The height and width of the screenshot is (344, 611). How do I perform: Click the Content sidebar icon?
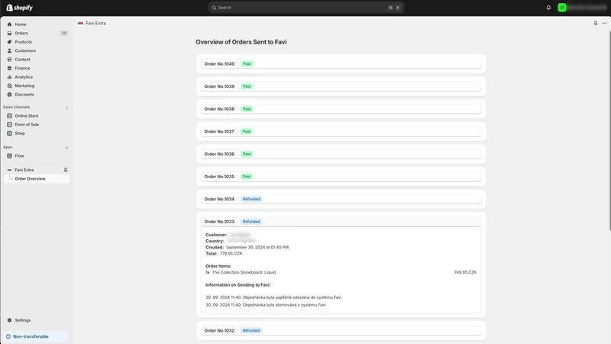click(x=9, y=60)
